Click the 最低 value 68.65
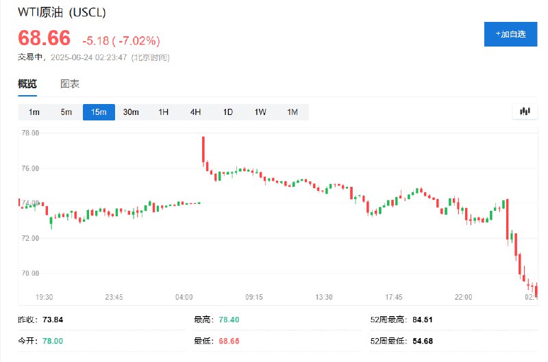 229,341
